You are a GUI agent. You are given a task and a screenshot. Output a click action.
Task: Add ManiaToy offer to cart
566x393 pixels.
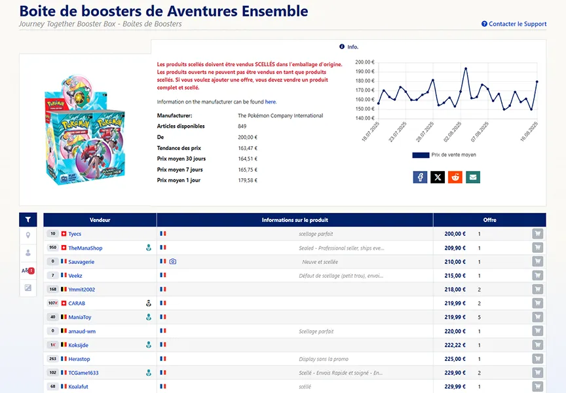(537, 317)
